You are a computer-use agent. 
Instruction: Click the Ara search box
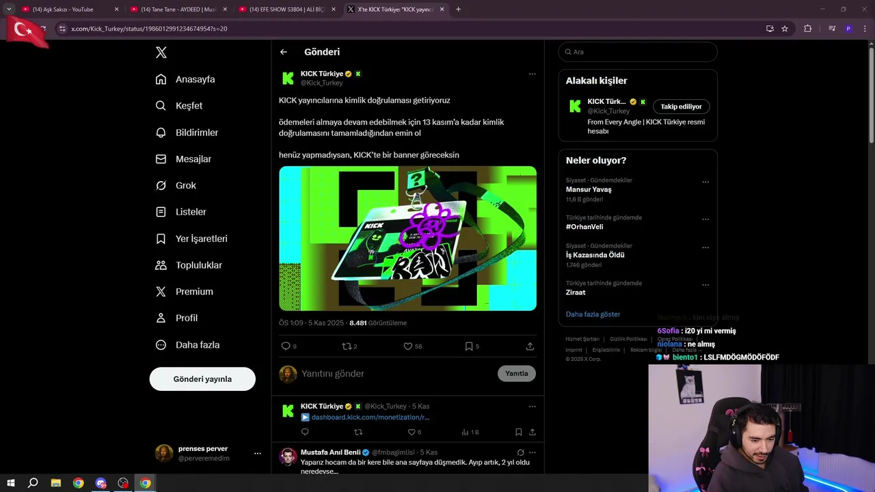pyautogui.click(x=638, y=52)
